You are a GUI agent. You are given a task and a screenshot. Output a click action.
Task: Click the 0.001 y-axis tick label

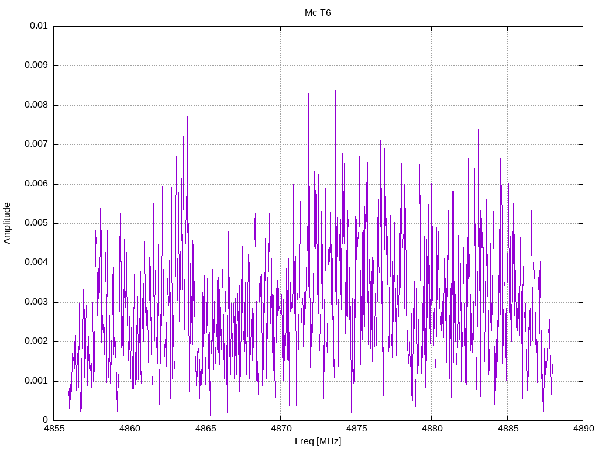(36, 381)
